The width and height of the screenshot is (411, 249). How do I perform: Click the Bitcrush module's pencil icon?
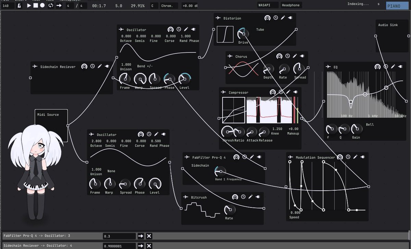(x=250, y=197)
